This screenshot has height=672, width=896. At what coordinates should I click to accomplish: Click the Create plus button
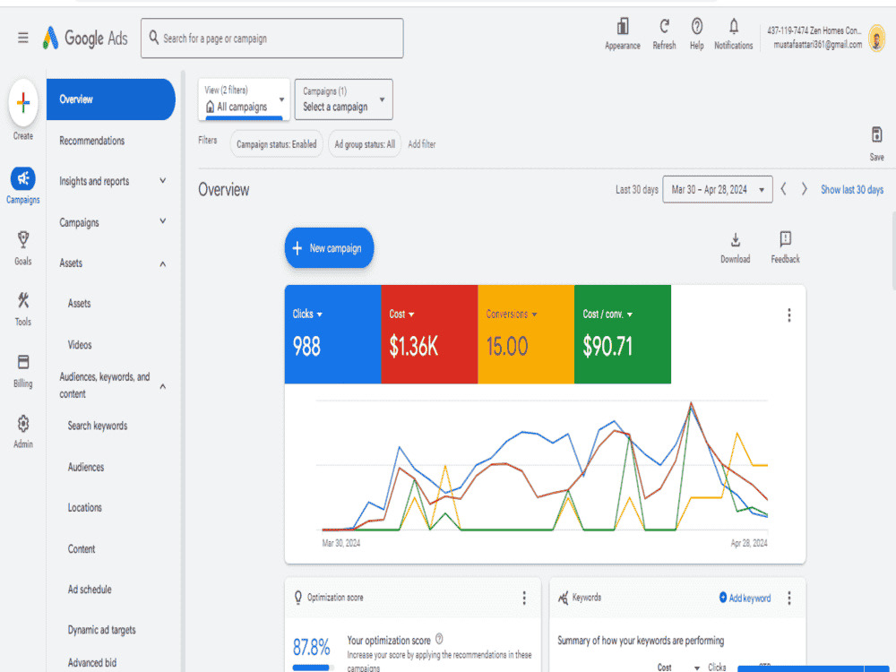click(23, 103)
